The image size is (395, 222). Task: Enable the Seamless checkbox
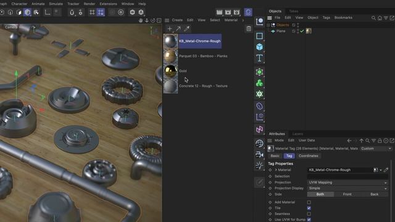pos(309,214)
